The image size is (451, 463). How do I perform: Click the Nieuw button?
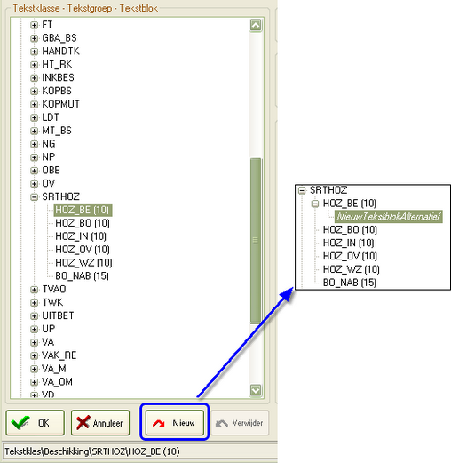[175, 423]
